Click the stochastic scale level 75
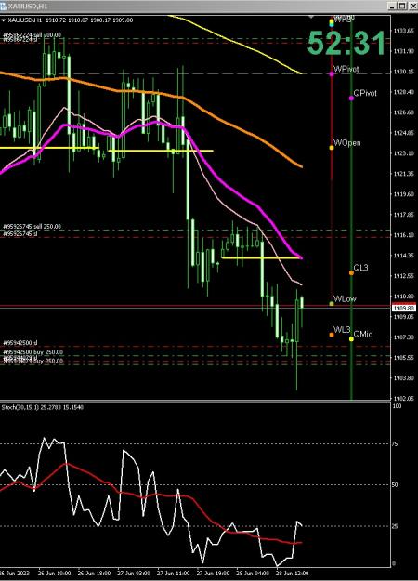The image size is (418, 581). [395, 444]
